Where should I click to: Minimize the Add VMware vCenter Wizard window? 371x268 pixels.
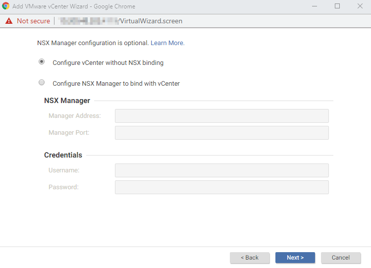pos(315,6)
